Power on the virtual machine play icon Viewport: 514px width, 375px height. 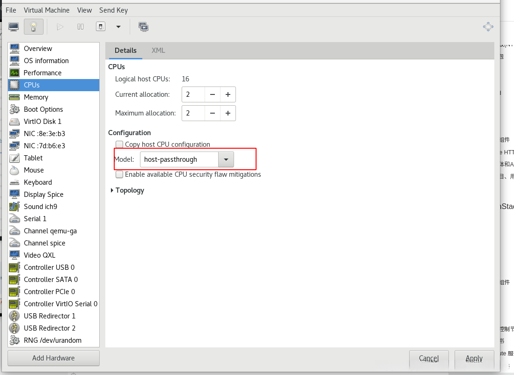[59, 27]
